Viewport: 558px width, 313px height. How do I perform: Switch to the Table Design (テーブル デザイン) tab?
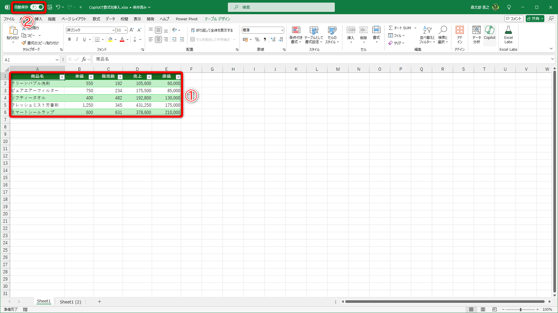(217, 19)
